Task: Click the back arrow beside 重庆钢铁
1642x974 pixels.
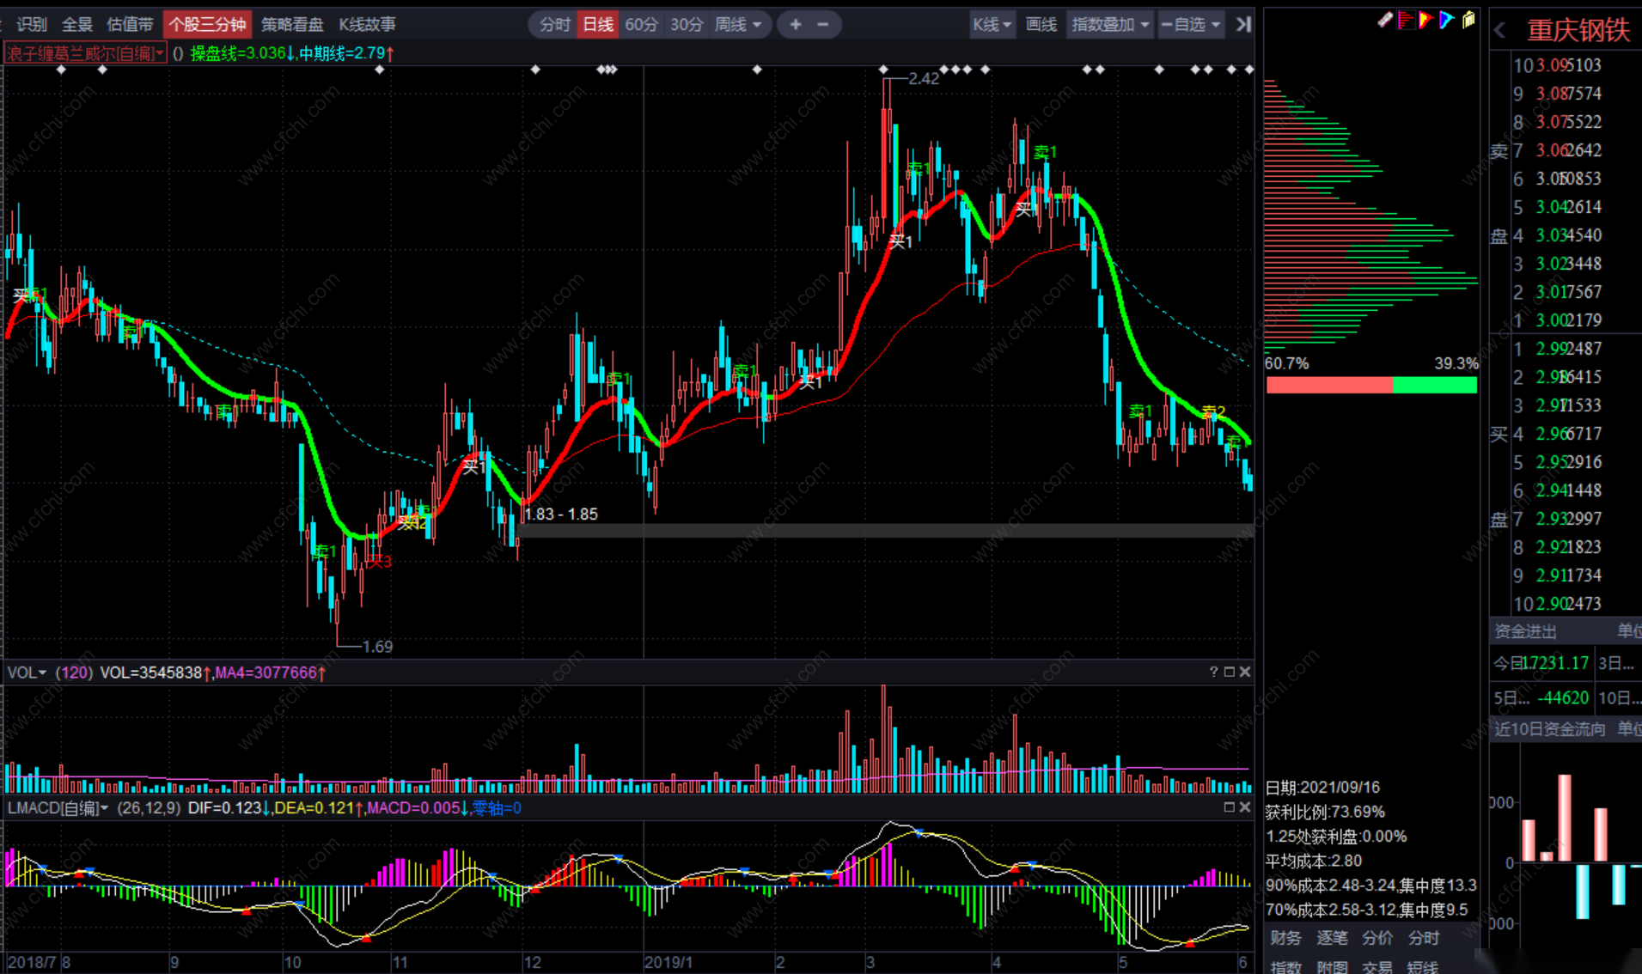Action: tap(1500, 31)
